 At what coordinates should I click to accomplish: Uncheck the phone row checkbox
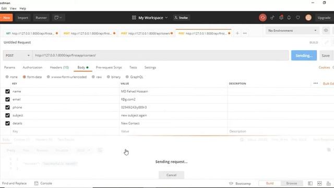[7, 107]
